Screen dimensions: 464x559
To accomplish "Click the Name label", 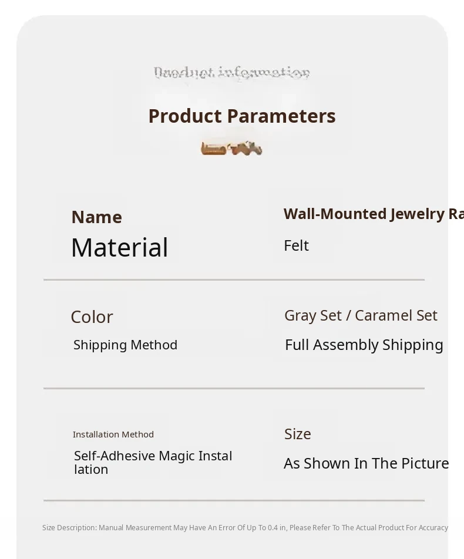I will pyautogui.click(x=96, y=217).
